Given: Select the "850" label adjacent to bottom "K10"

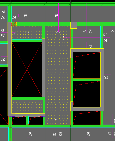Looking at the screenshot, I should [x=60, y=134].
